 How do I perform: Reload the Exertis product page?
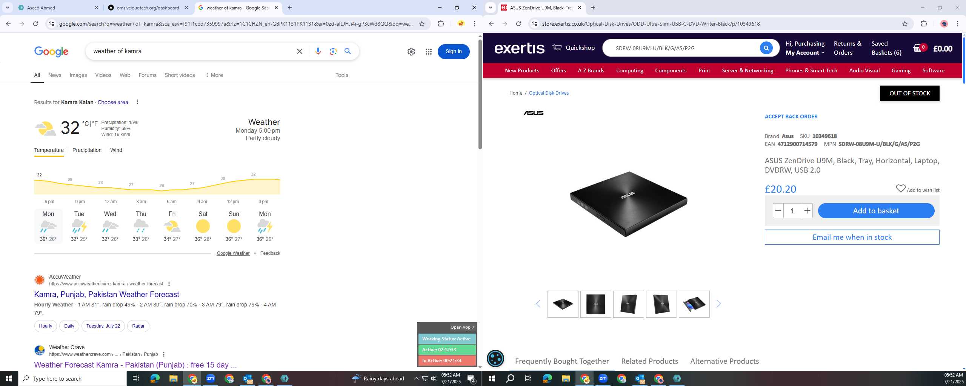click(518, 24)
